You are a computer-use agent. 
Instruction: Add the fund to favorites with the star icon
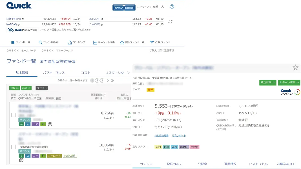pyautogui.click(x=295, y=67)
